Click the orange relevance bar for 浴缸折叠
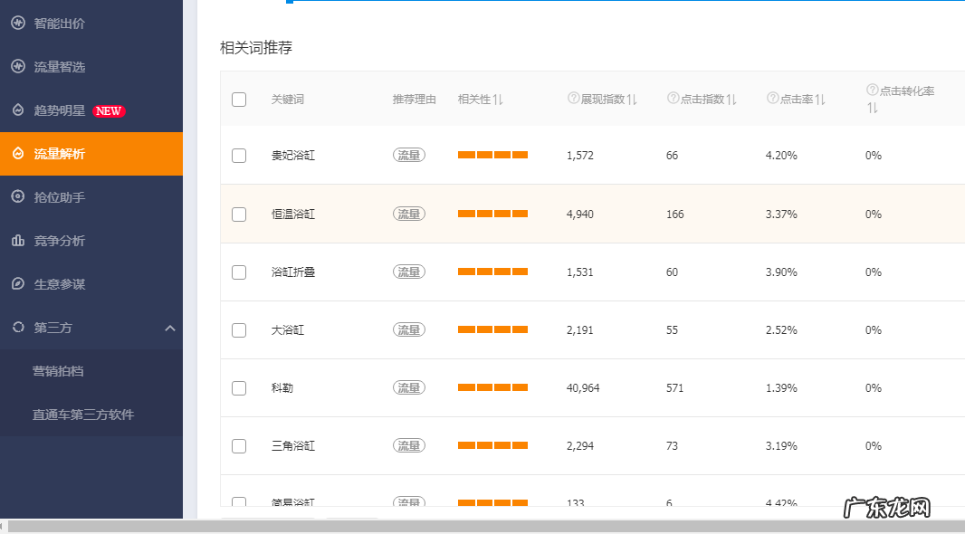This screenshot has width=965, height=534. pos(492,272)
